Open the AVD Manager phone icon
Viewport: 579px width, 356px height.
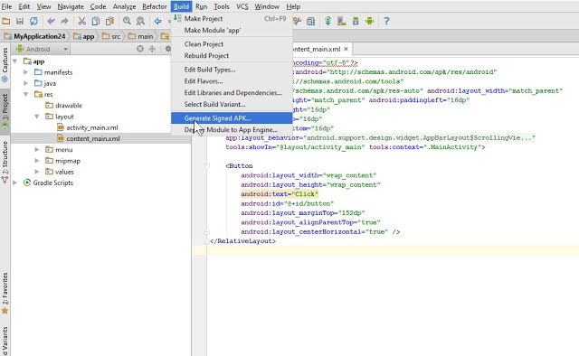pos(342,21)
